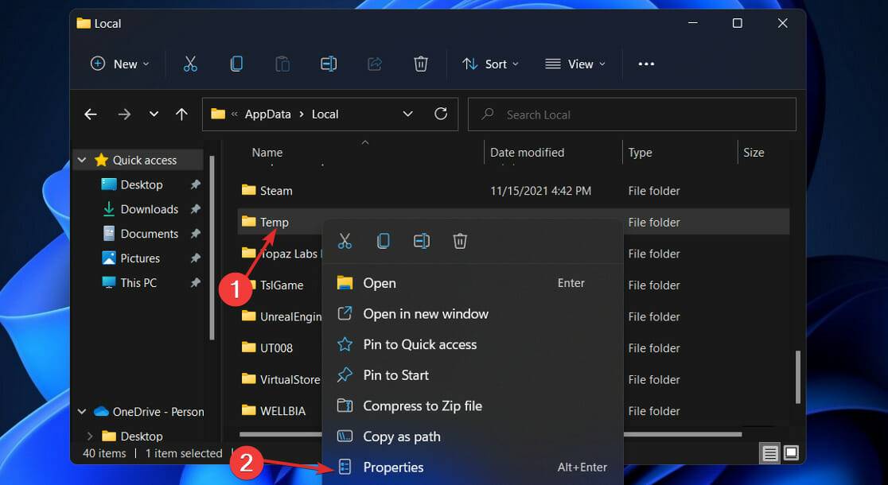The height and width of the screenshot is (485, 888).
Task: Go up one folder level
Action: point(181,114)
